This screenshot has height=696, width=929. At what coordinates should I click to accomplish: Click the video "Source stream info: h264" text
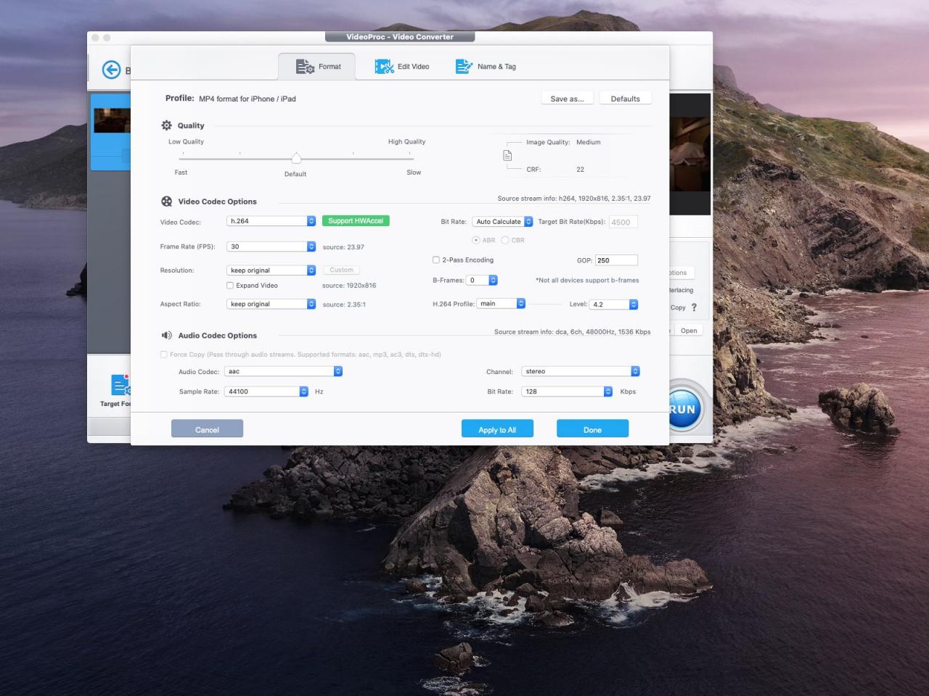(x=574, y=198)
